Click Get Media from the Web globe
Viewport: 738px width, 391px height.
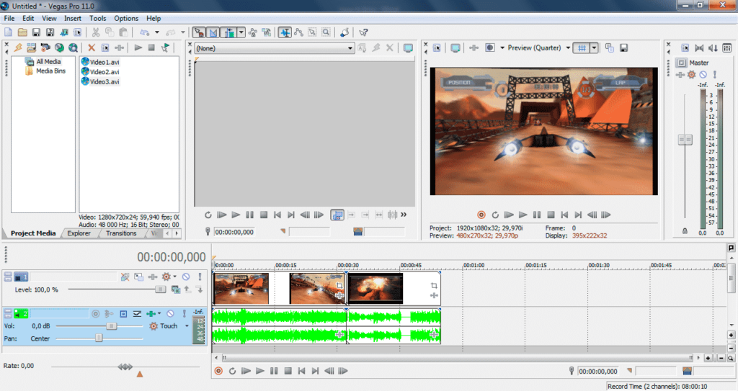click(59, 48)
